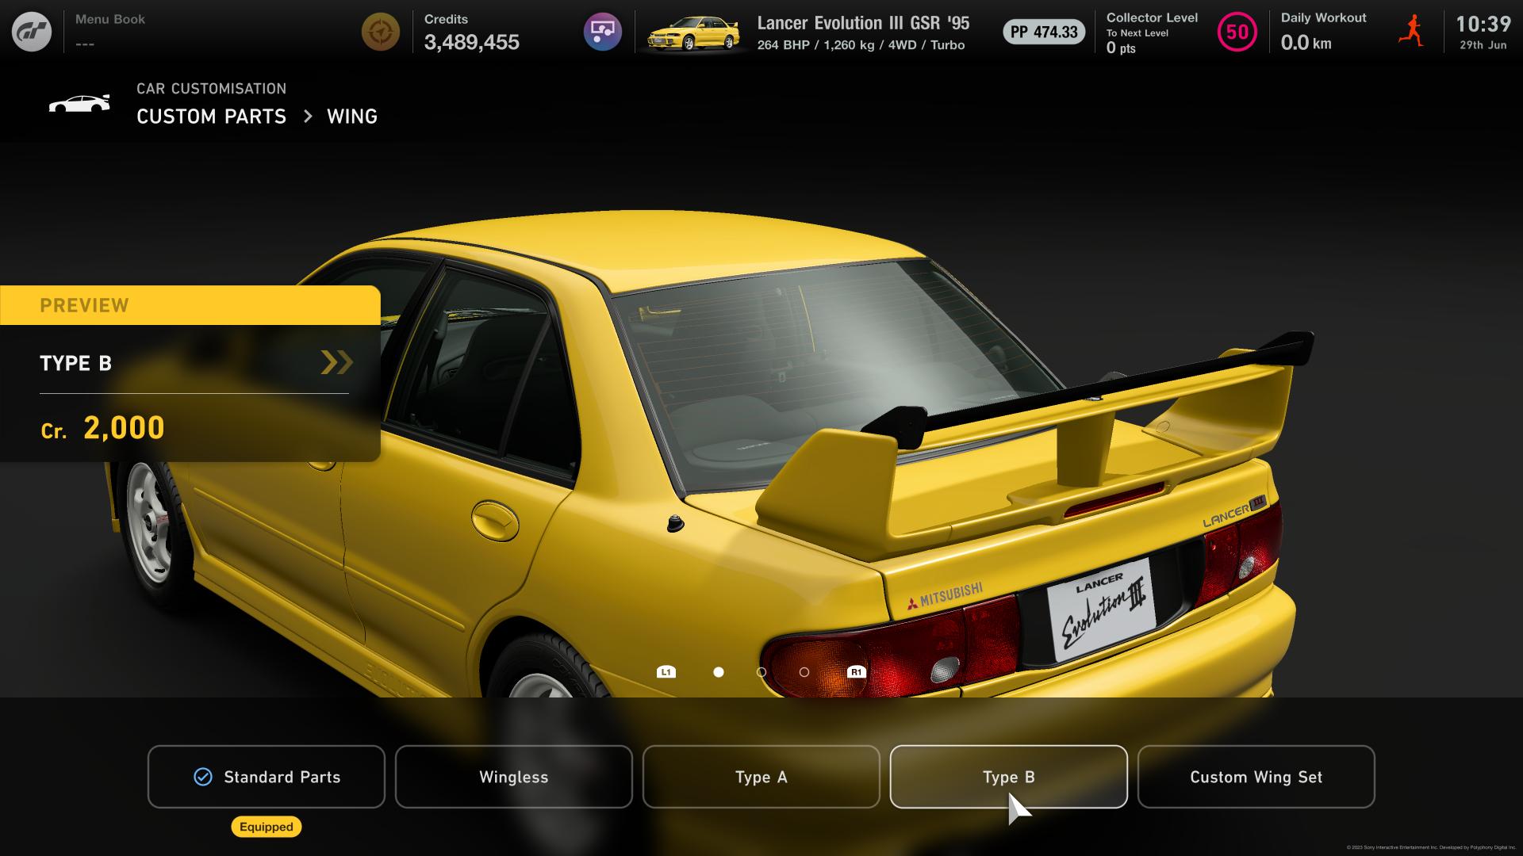Click the WING breadcrumb label

(x=352, y=117)
